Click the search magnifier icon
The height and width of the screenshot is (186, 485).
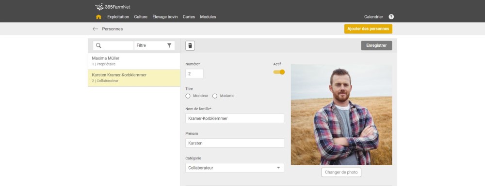(98, 45)
